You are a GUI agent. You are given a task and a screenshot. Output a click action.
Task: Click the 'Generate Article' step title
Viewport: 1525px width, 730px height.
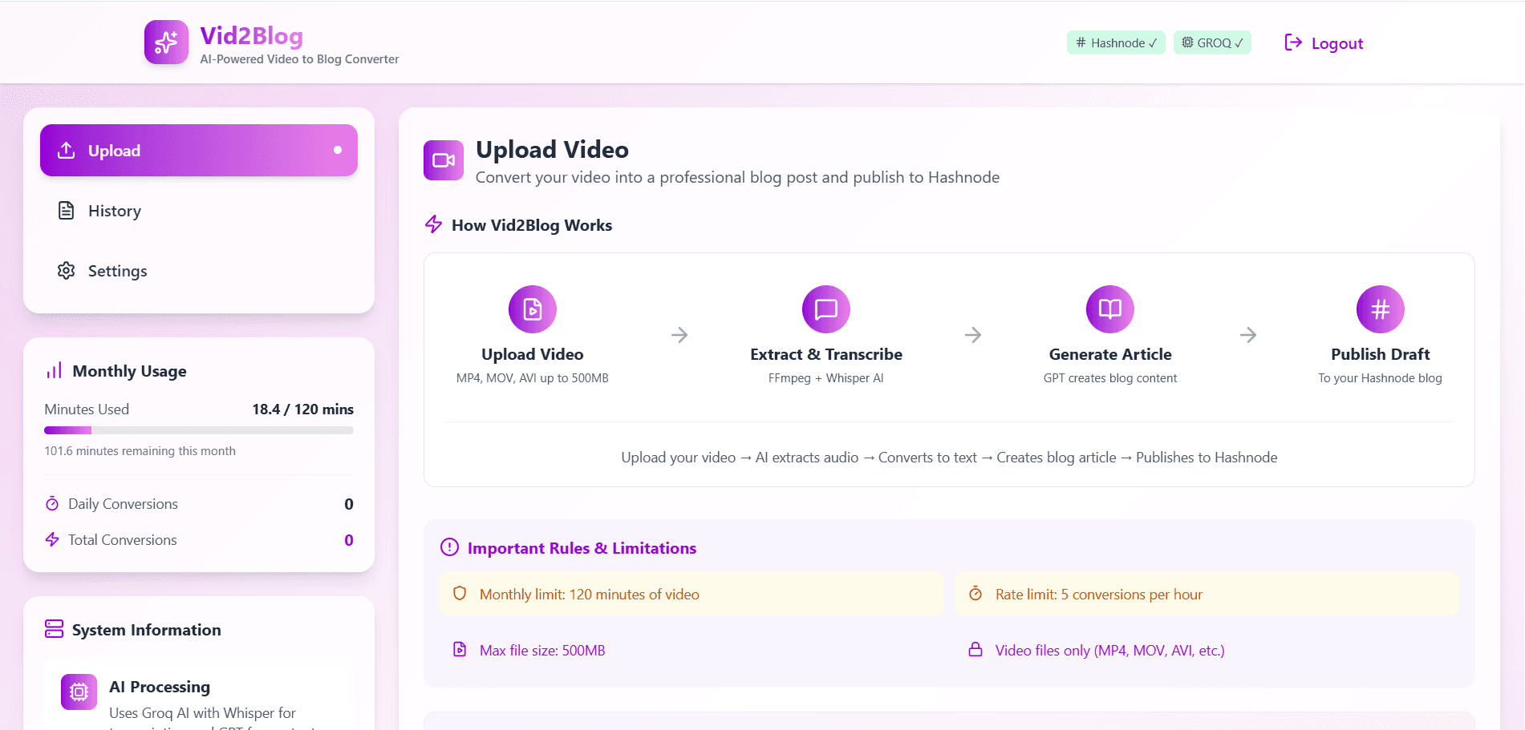[x=1110, y=354]
